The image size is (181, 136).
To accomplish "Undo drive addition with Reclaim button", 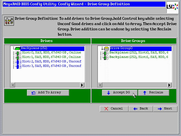I will tap(153, 93).
